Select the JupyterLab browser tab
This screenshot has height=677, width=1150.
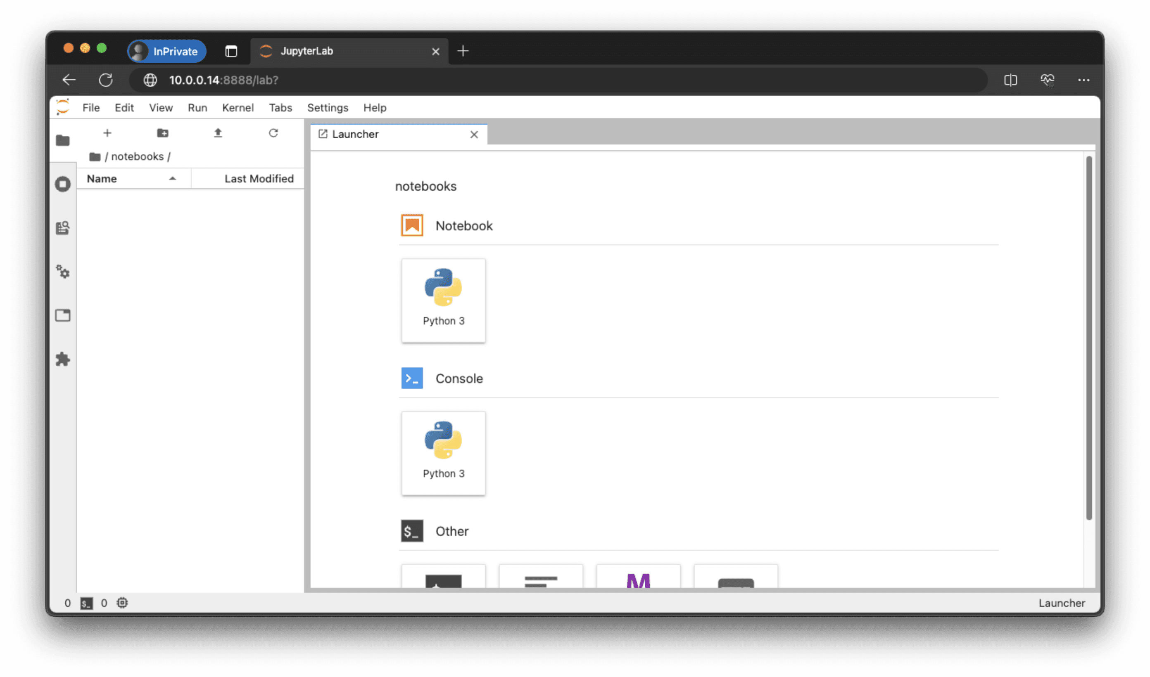click(x=349, y=51)
